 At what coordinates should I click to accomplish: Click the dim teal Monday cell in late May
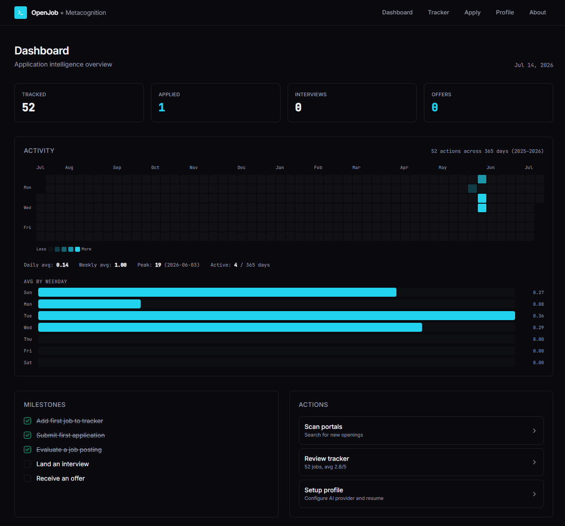tap(472, 188)
